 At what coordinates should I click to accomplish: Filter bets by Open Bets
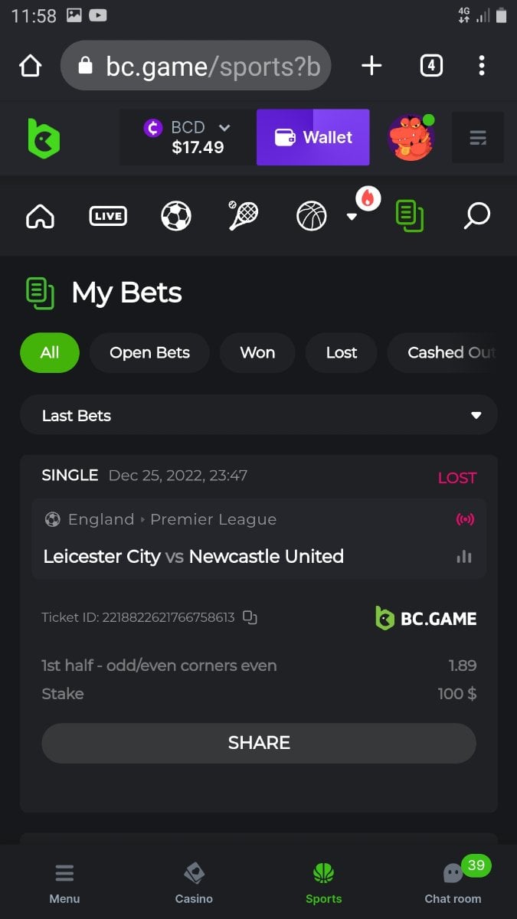[x=149, y=352]
